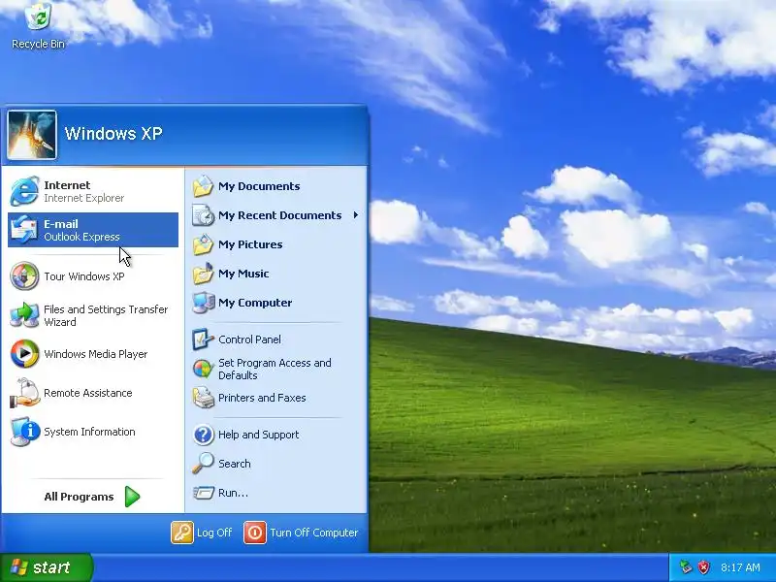Click the 8:17 AM taskbar clock
This screenshot has height=582, width=776.
point(740,567)
